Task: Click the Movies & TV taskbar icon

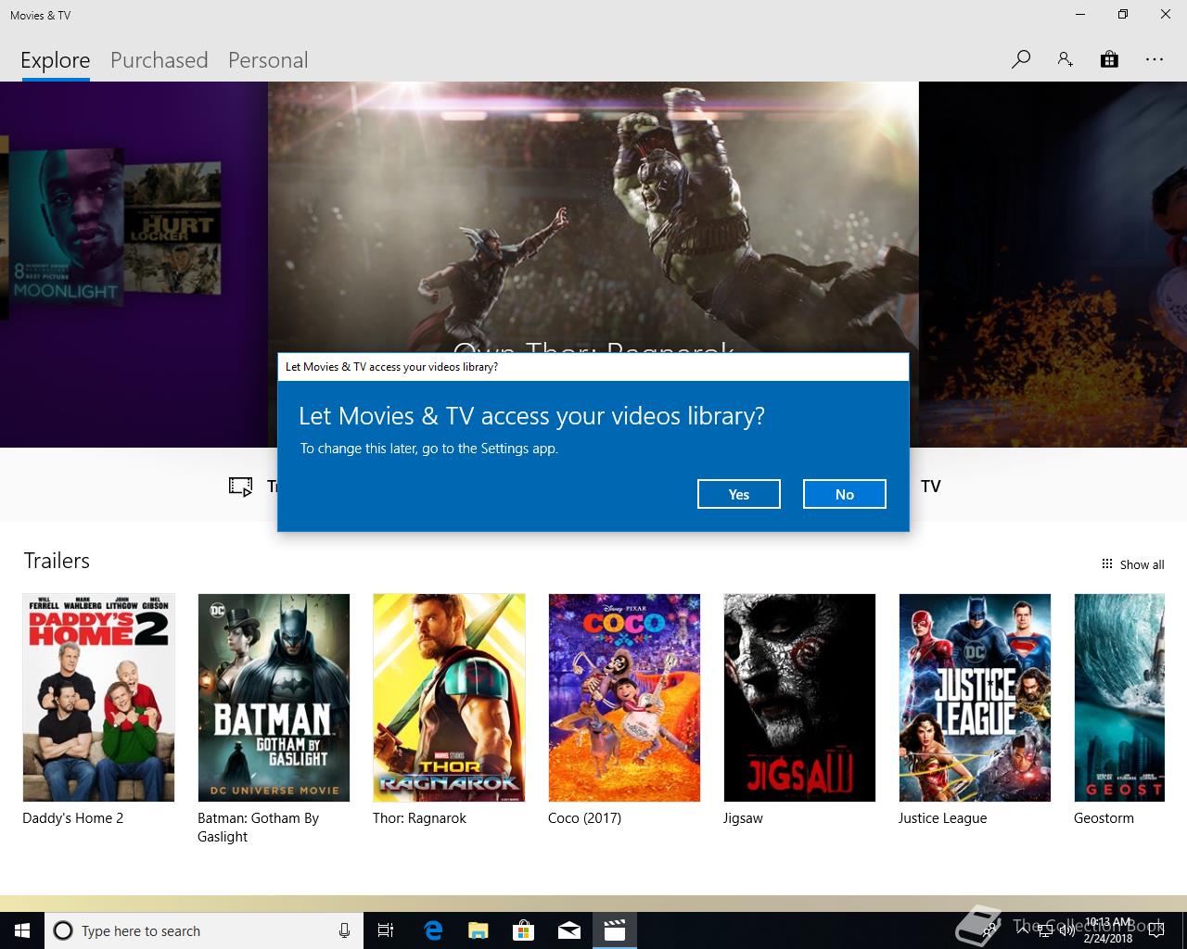Action: tap(615, 930)
